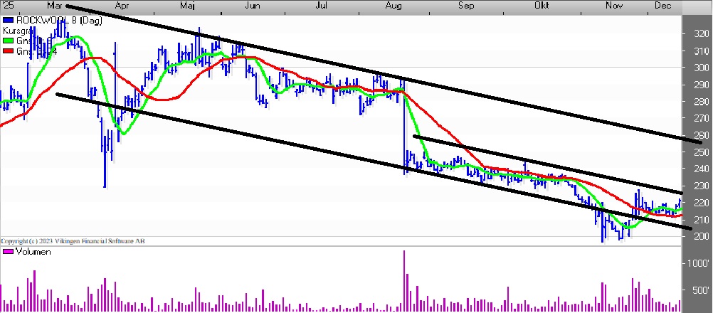Select the 200 price level on right axis
The image size is (713, 313).
pyautogui.click(x=699, y=236)
